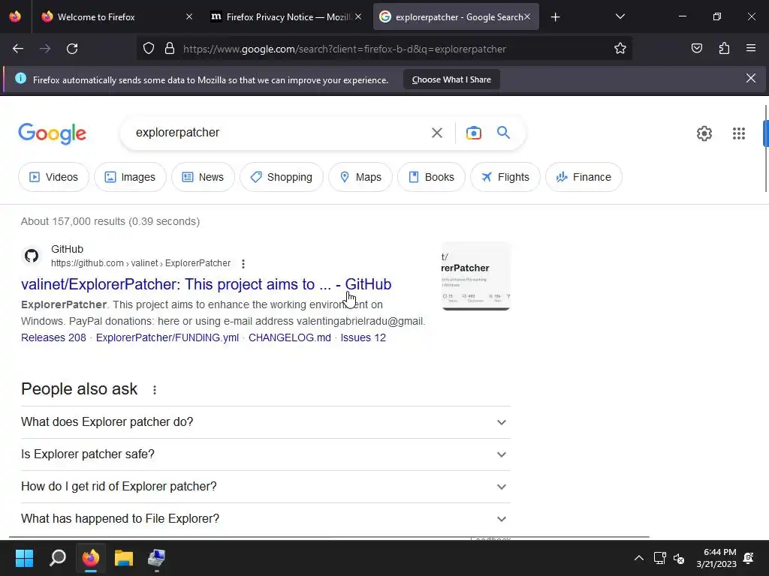Click the ExplorerPatcher result thumbnail
Viewport: 769px width, 576px height.
pos(475,276)
